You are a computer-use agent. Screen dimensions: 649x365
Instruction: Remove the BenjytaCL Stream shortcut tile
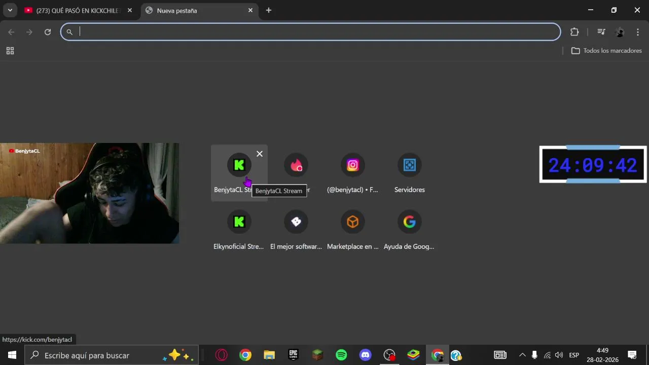[260, 154]
